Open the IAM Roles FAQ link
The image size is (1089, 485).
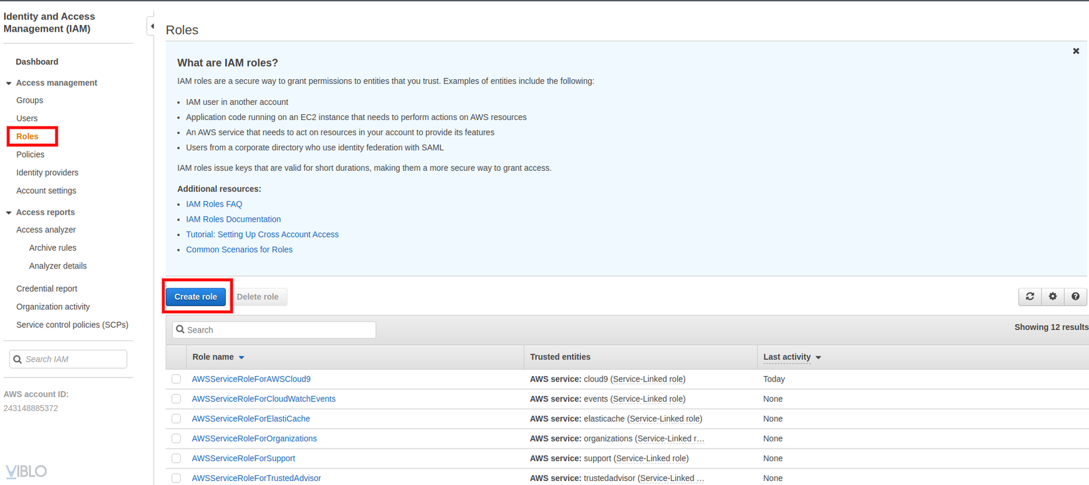pyautogui.click(x=214, y=204)
